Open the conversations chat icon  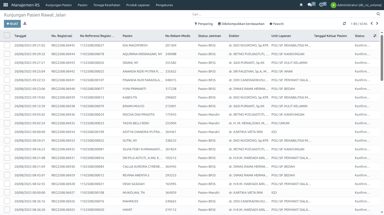point(310,5)
